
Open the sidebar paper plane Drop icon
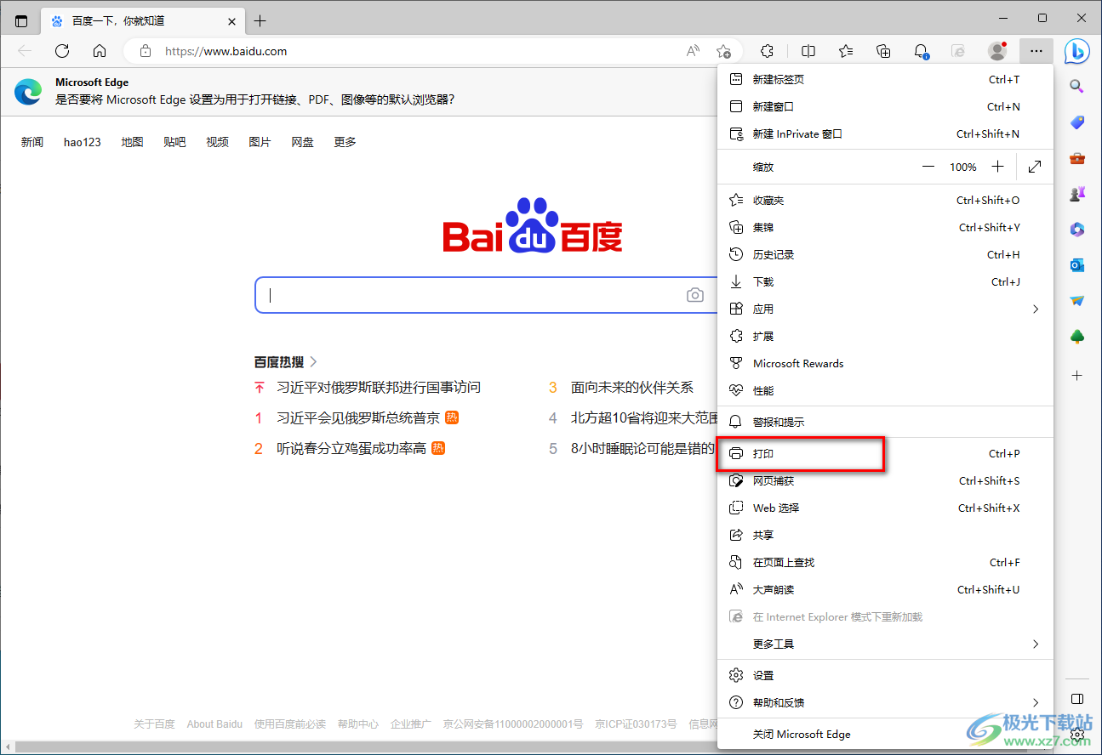[1076, 301]
